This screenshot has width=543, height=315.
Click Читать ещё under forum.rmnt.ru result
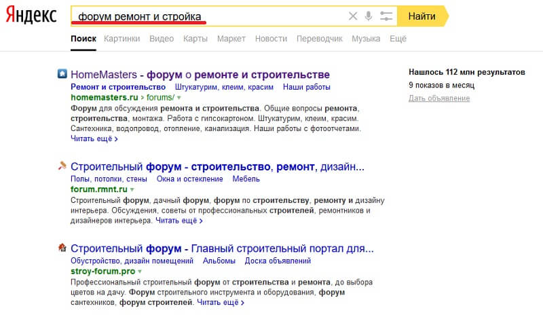click(x=179, y=221)
